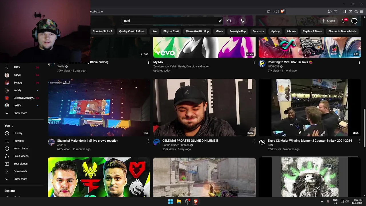Open options for Shanghai Major donk video

[148, 141]
